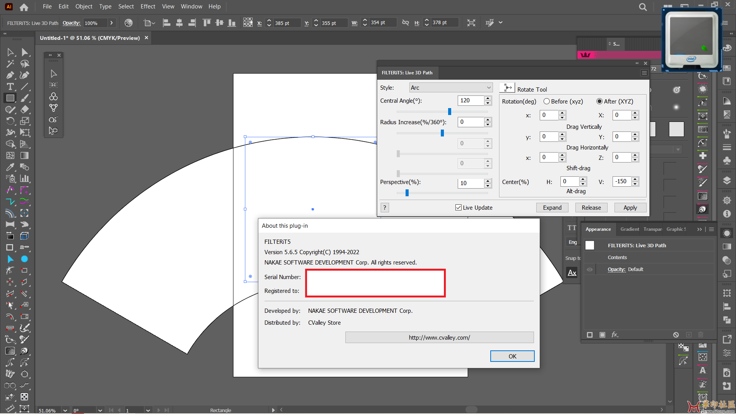Adjust the Perspective slider
This screenshot has height=414, width=736.
tap(407, 193)
